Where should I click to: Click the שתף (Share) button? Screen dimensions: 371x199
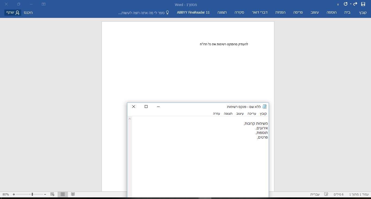tap(13, 12)
